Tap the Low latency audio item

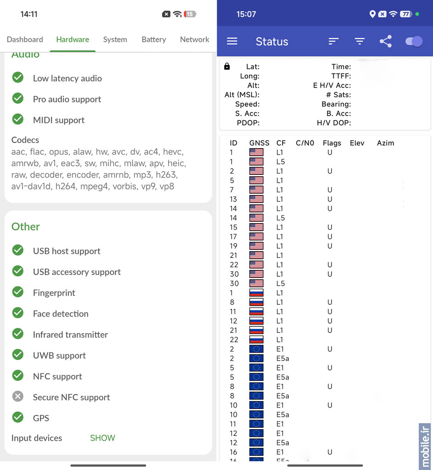[67, 78]
